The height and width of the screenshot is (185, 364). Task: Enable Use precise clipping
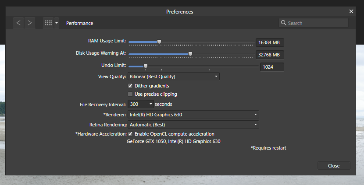130,94
